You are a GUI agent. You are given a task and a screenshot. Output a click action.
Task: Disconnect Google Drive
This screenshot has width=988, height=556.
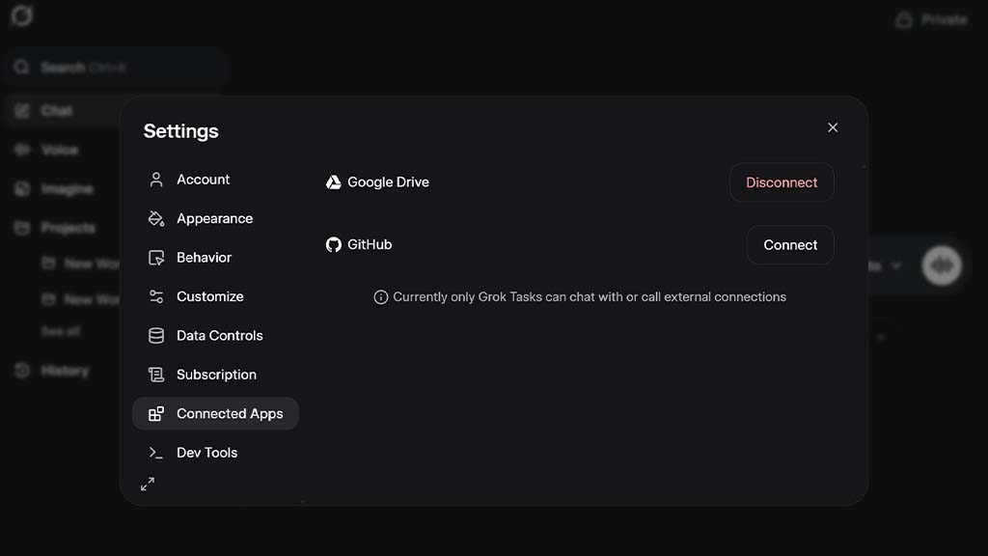point(782,181)
